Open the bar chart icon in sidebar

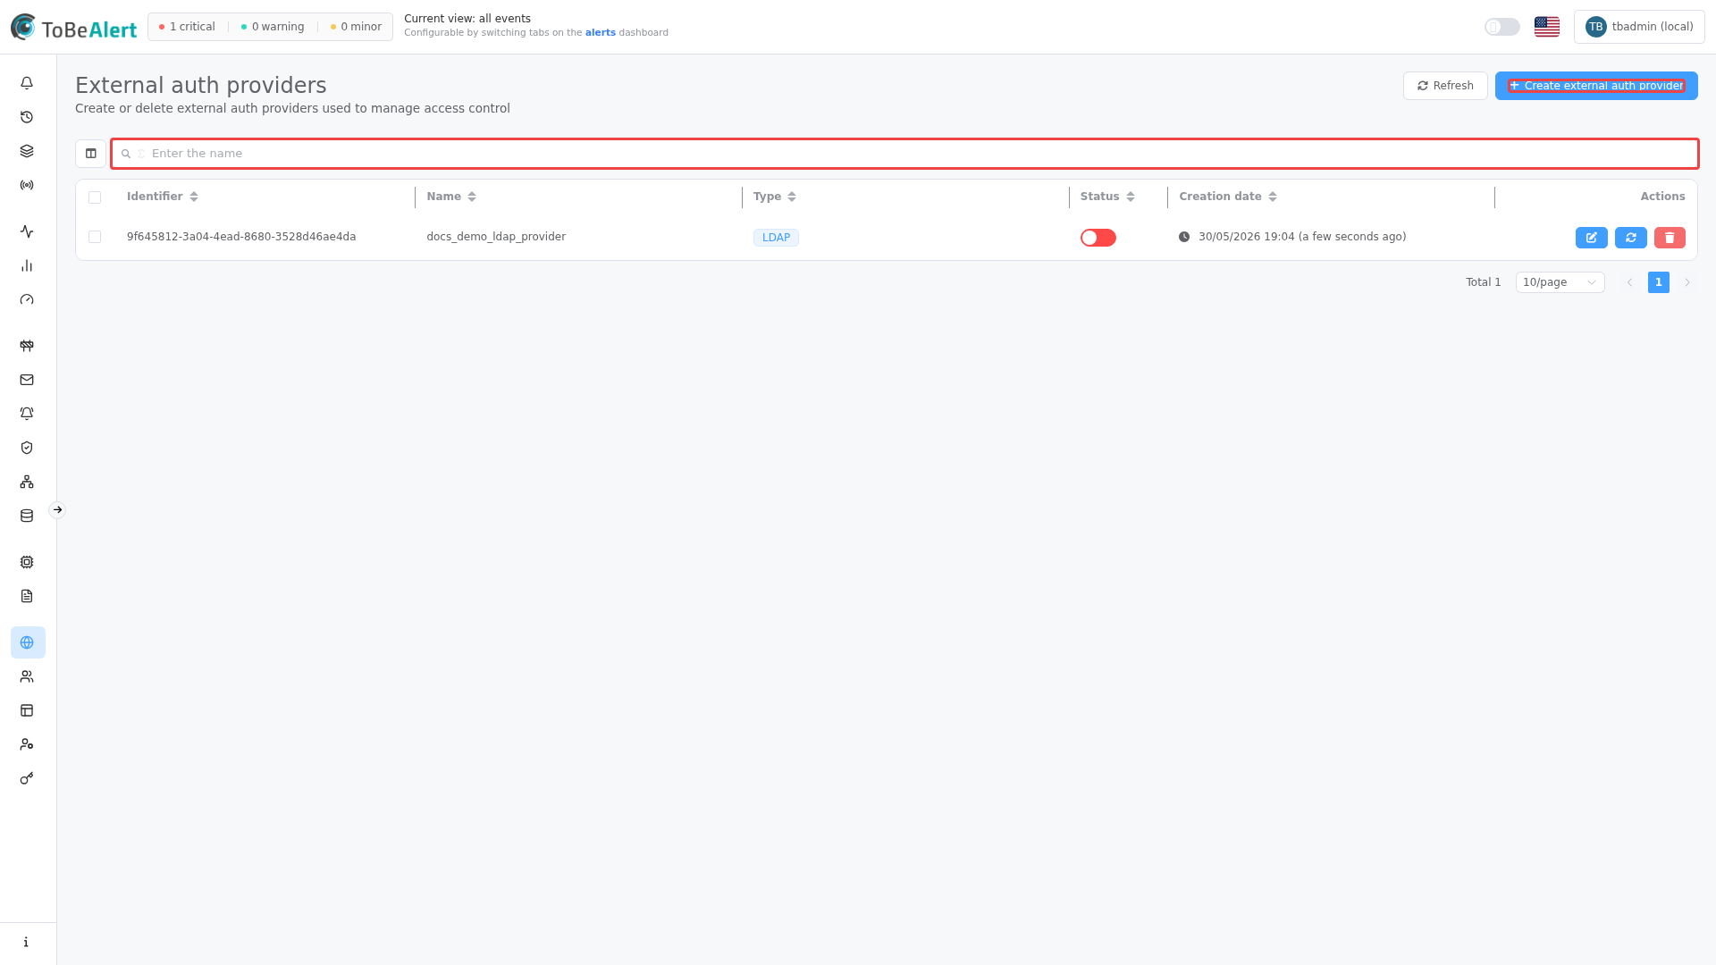[27, 265]
